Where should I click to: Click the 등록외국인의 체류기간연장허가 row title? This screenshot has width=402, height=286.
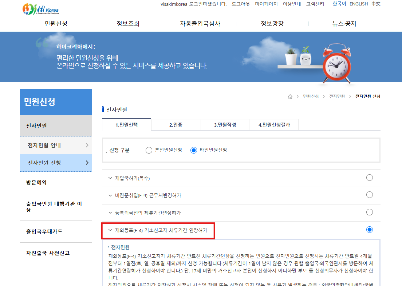pos(148,213)
